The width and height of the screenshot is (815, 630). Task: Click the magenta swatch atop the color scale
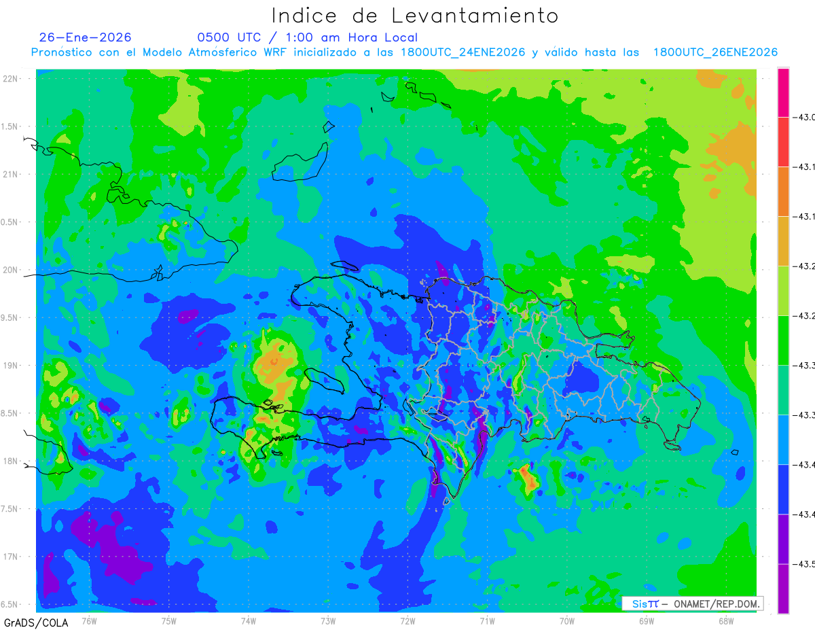tap(783, 92)
